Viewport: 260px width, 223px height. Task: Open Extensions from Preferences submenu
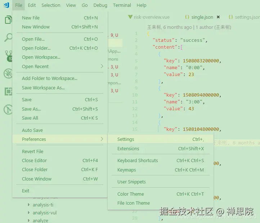[161, 148]
